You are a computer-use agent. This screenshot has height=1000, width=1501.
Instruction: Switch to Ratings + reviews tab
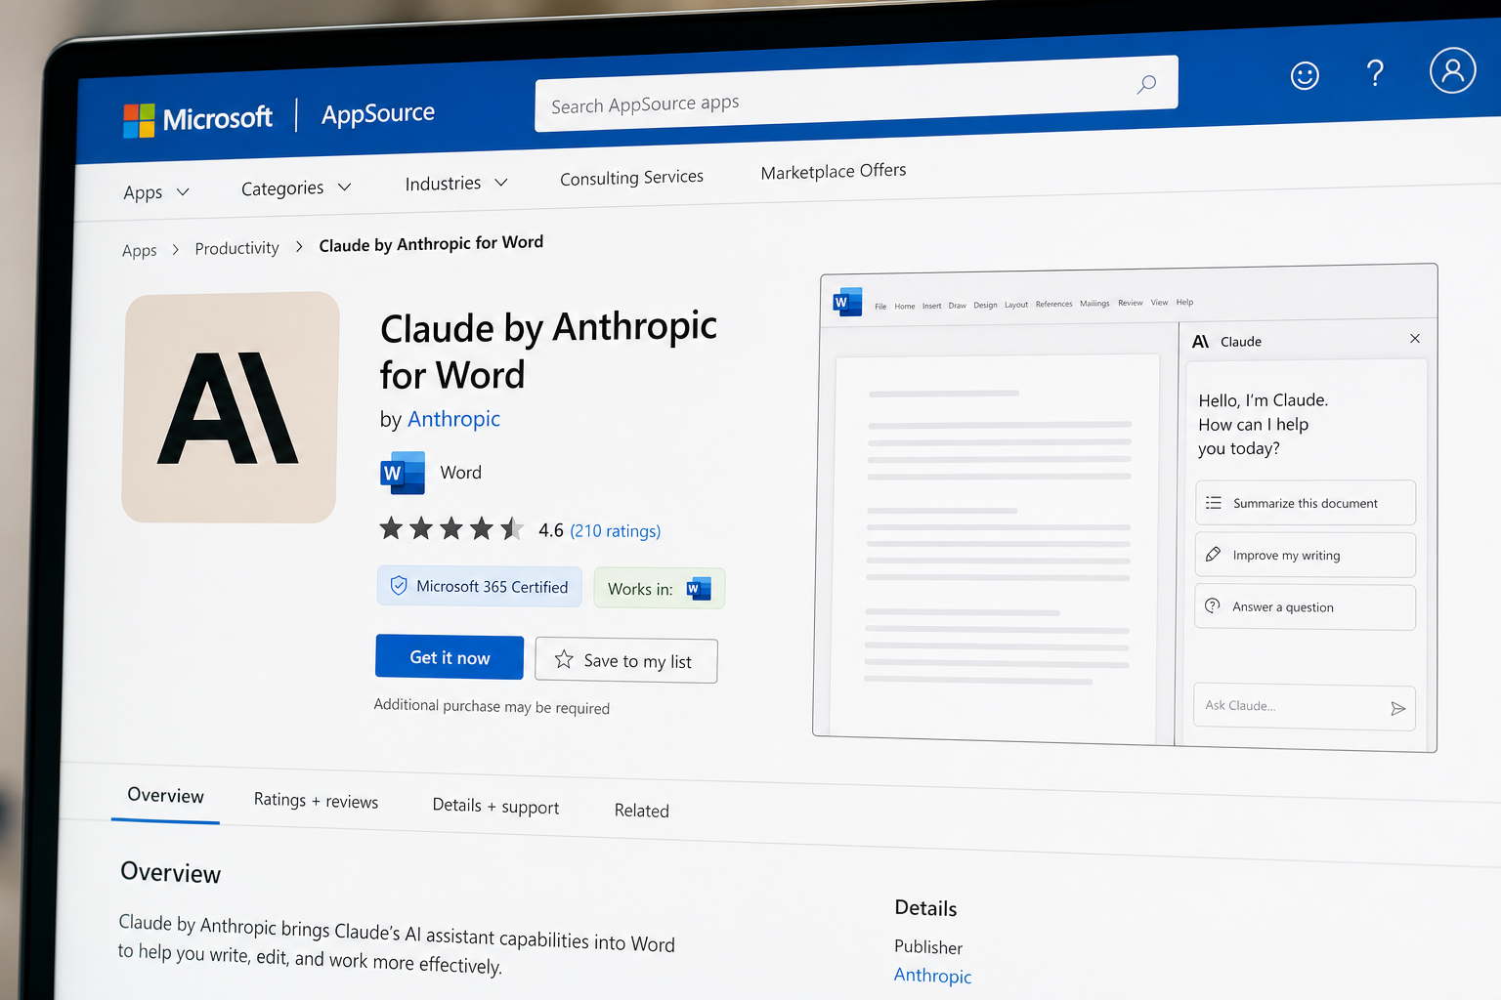click(x=316, y=801)
